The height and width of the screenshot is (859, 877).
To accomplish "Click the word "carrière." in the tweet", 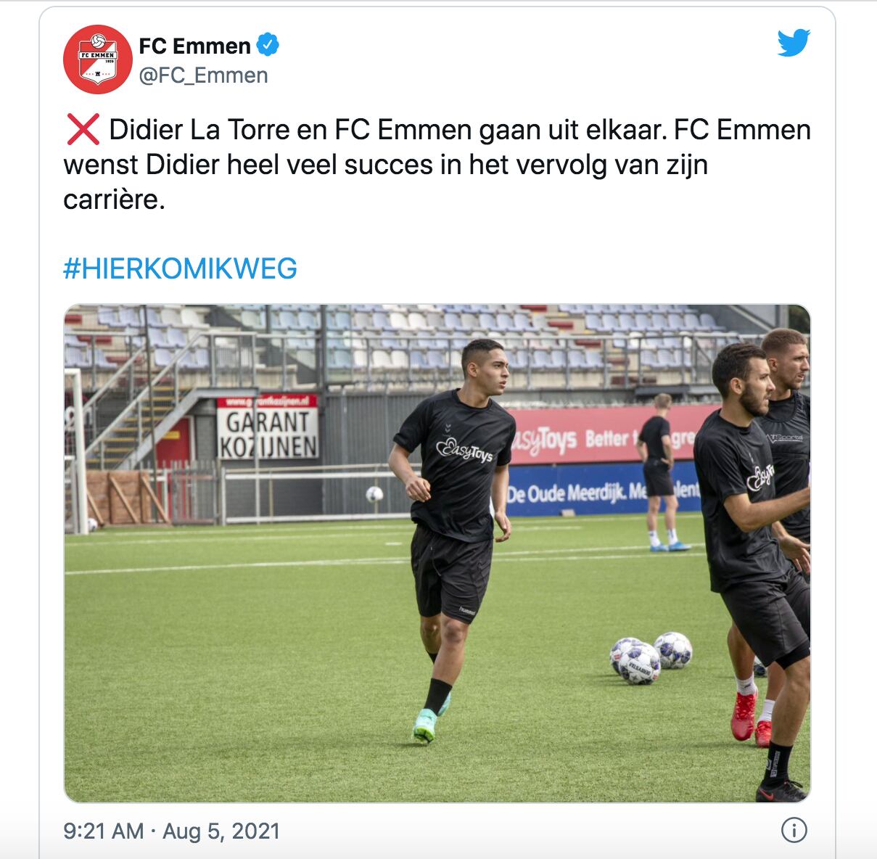I will click(x=114, y=200).
